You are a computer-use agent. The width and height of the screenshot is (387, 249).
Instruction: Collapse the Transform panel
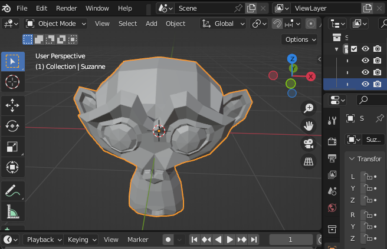coord(352,159)
